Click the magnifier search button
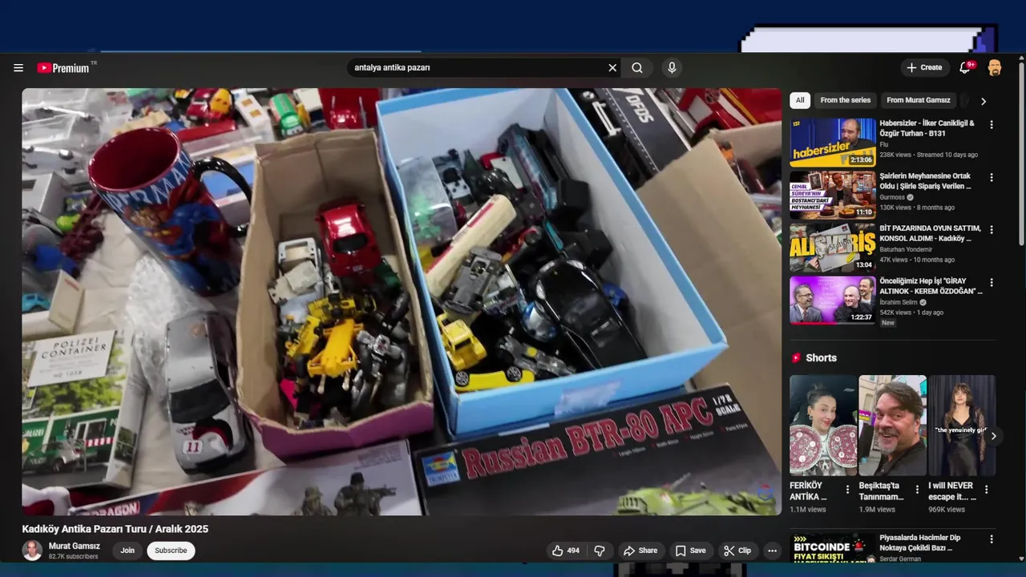This screenshot has width=1026, height=577. [x=637, y=68]
